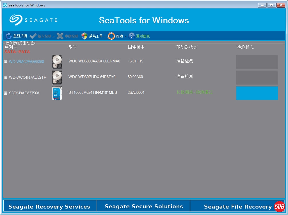The height and width of the screenshot is (215, 288).
Task: Expand the 帮助 dropdown arrow
Action: pos(125,36)
